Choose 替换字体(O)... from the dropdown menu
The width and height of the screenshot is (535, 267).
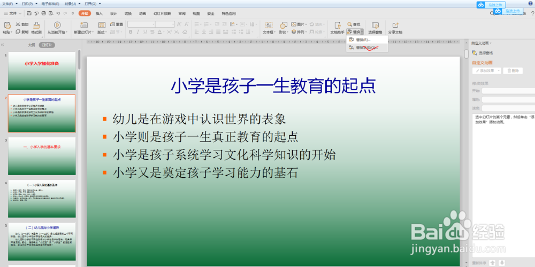[x=367, y=48]
